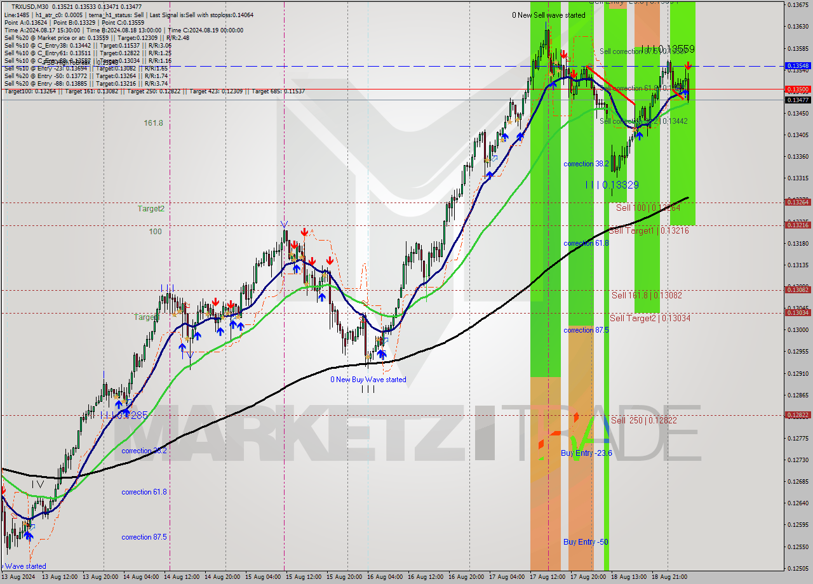The height and width of the screenshot is (584, 813).
Task: Click the '13 Aug 12:00' time label
Action: coord(60,577)
